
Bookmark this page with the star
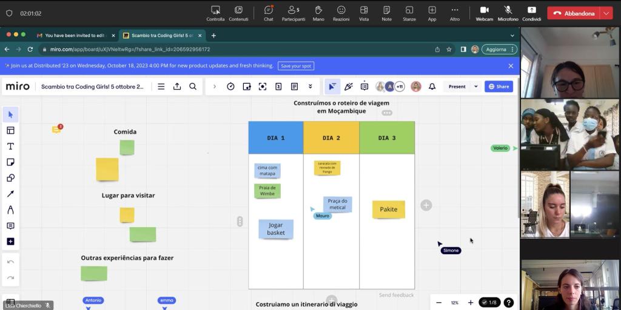[x=449, y=50]
